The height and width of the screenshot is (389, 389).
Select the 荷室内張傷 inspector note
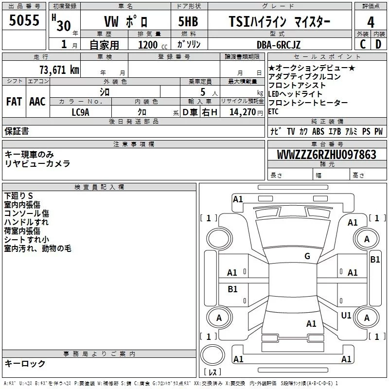pyautogui.click(x=22, y=230)
